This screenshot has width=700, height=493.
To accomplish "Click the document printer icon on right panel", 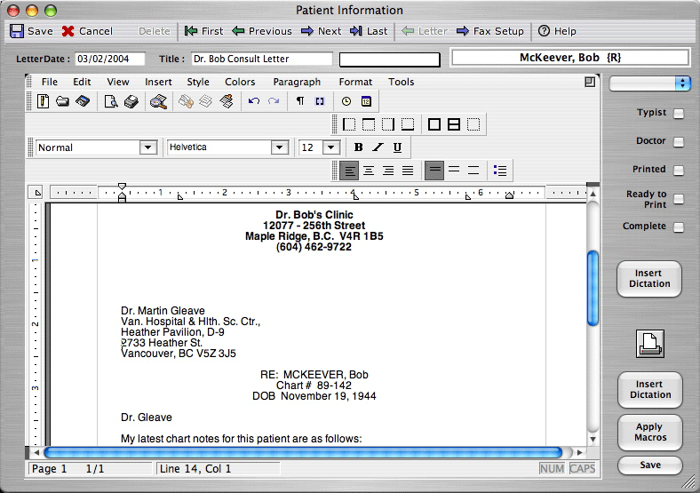I will (x=650, y=344).
